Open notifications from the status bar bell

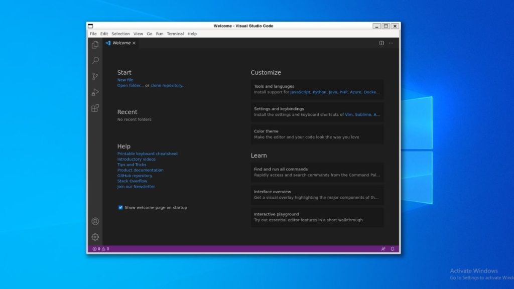tap(392, 248)
